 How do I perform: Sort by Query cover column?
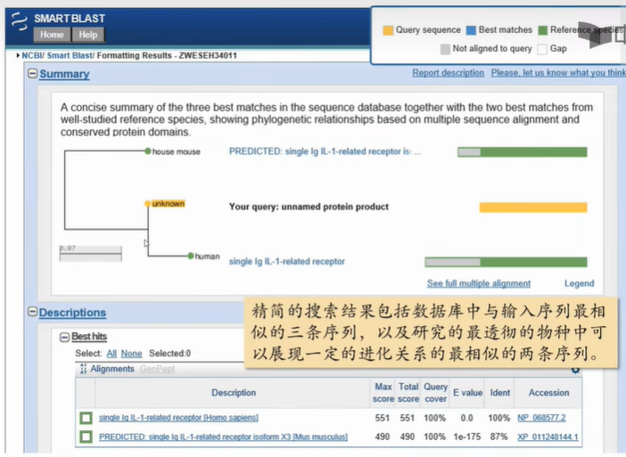435,393
